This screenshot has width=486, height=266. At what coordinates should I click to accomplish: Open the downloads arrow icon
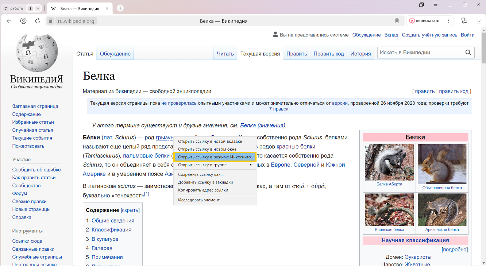(x=479, y=21)
